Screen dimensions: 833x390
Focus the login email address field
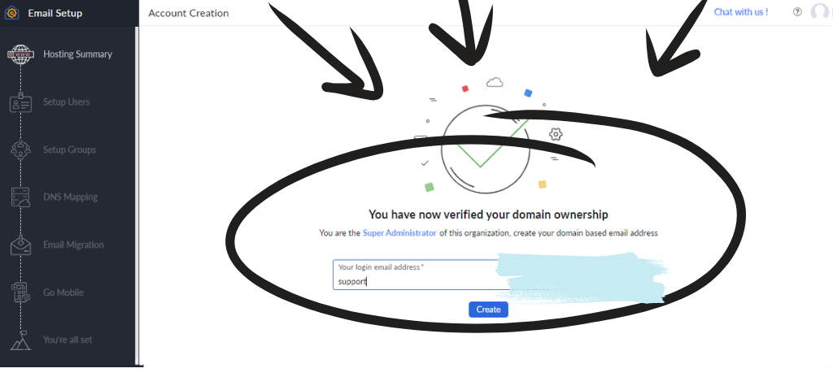point(415,281)
